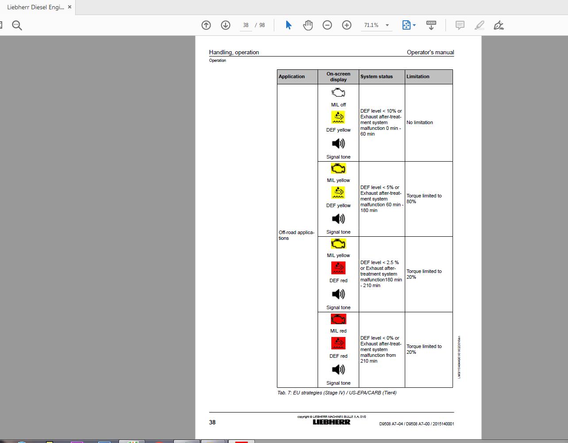Image resolution: width=568 pixels, height=443 pixels.
Task: Click the fit-one-full-page icon
Action: tap(406, 25)
